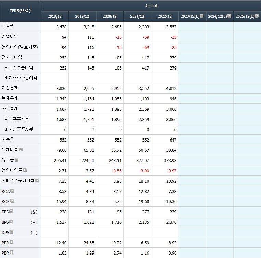This screenshot has height=258, width=261.
Task: Click the question mark icon next to ROA
Action: 12,191
